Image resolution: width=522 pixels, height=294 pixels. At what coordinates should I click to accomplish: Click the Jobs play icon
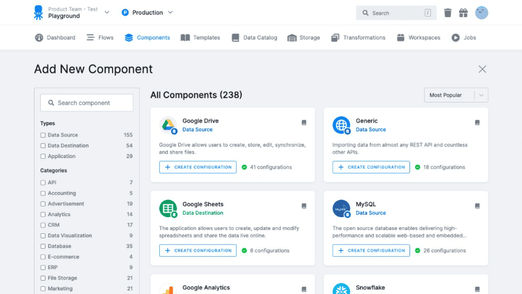pos(455,37)
